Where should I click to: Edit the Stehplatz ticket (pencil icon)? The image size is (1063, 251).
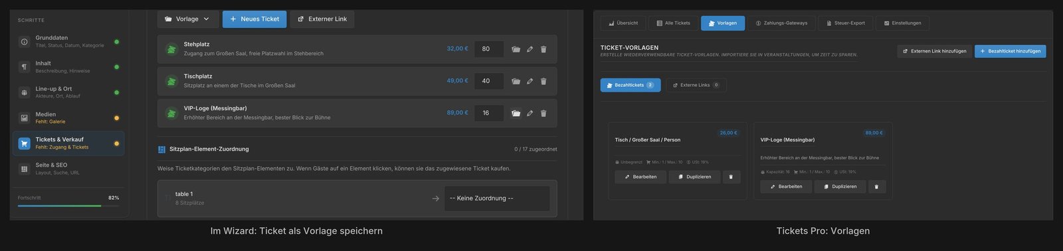[x=530, y=49]
